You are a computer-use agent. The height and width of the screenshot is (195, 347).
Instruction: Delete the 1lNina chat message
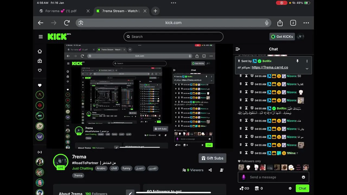pos(240,153)
